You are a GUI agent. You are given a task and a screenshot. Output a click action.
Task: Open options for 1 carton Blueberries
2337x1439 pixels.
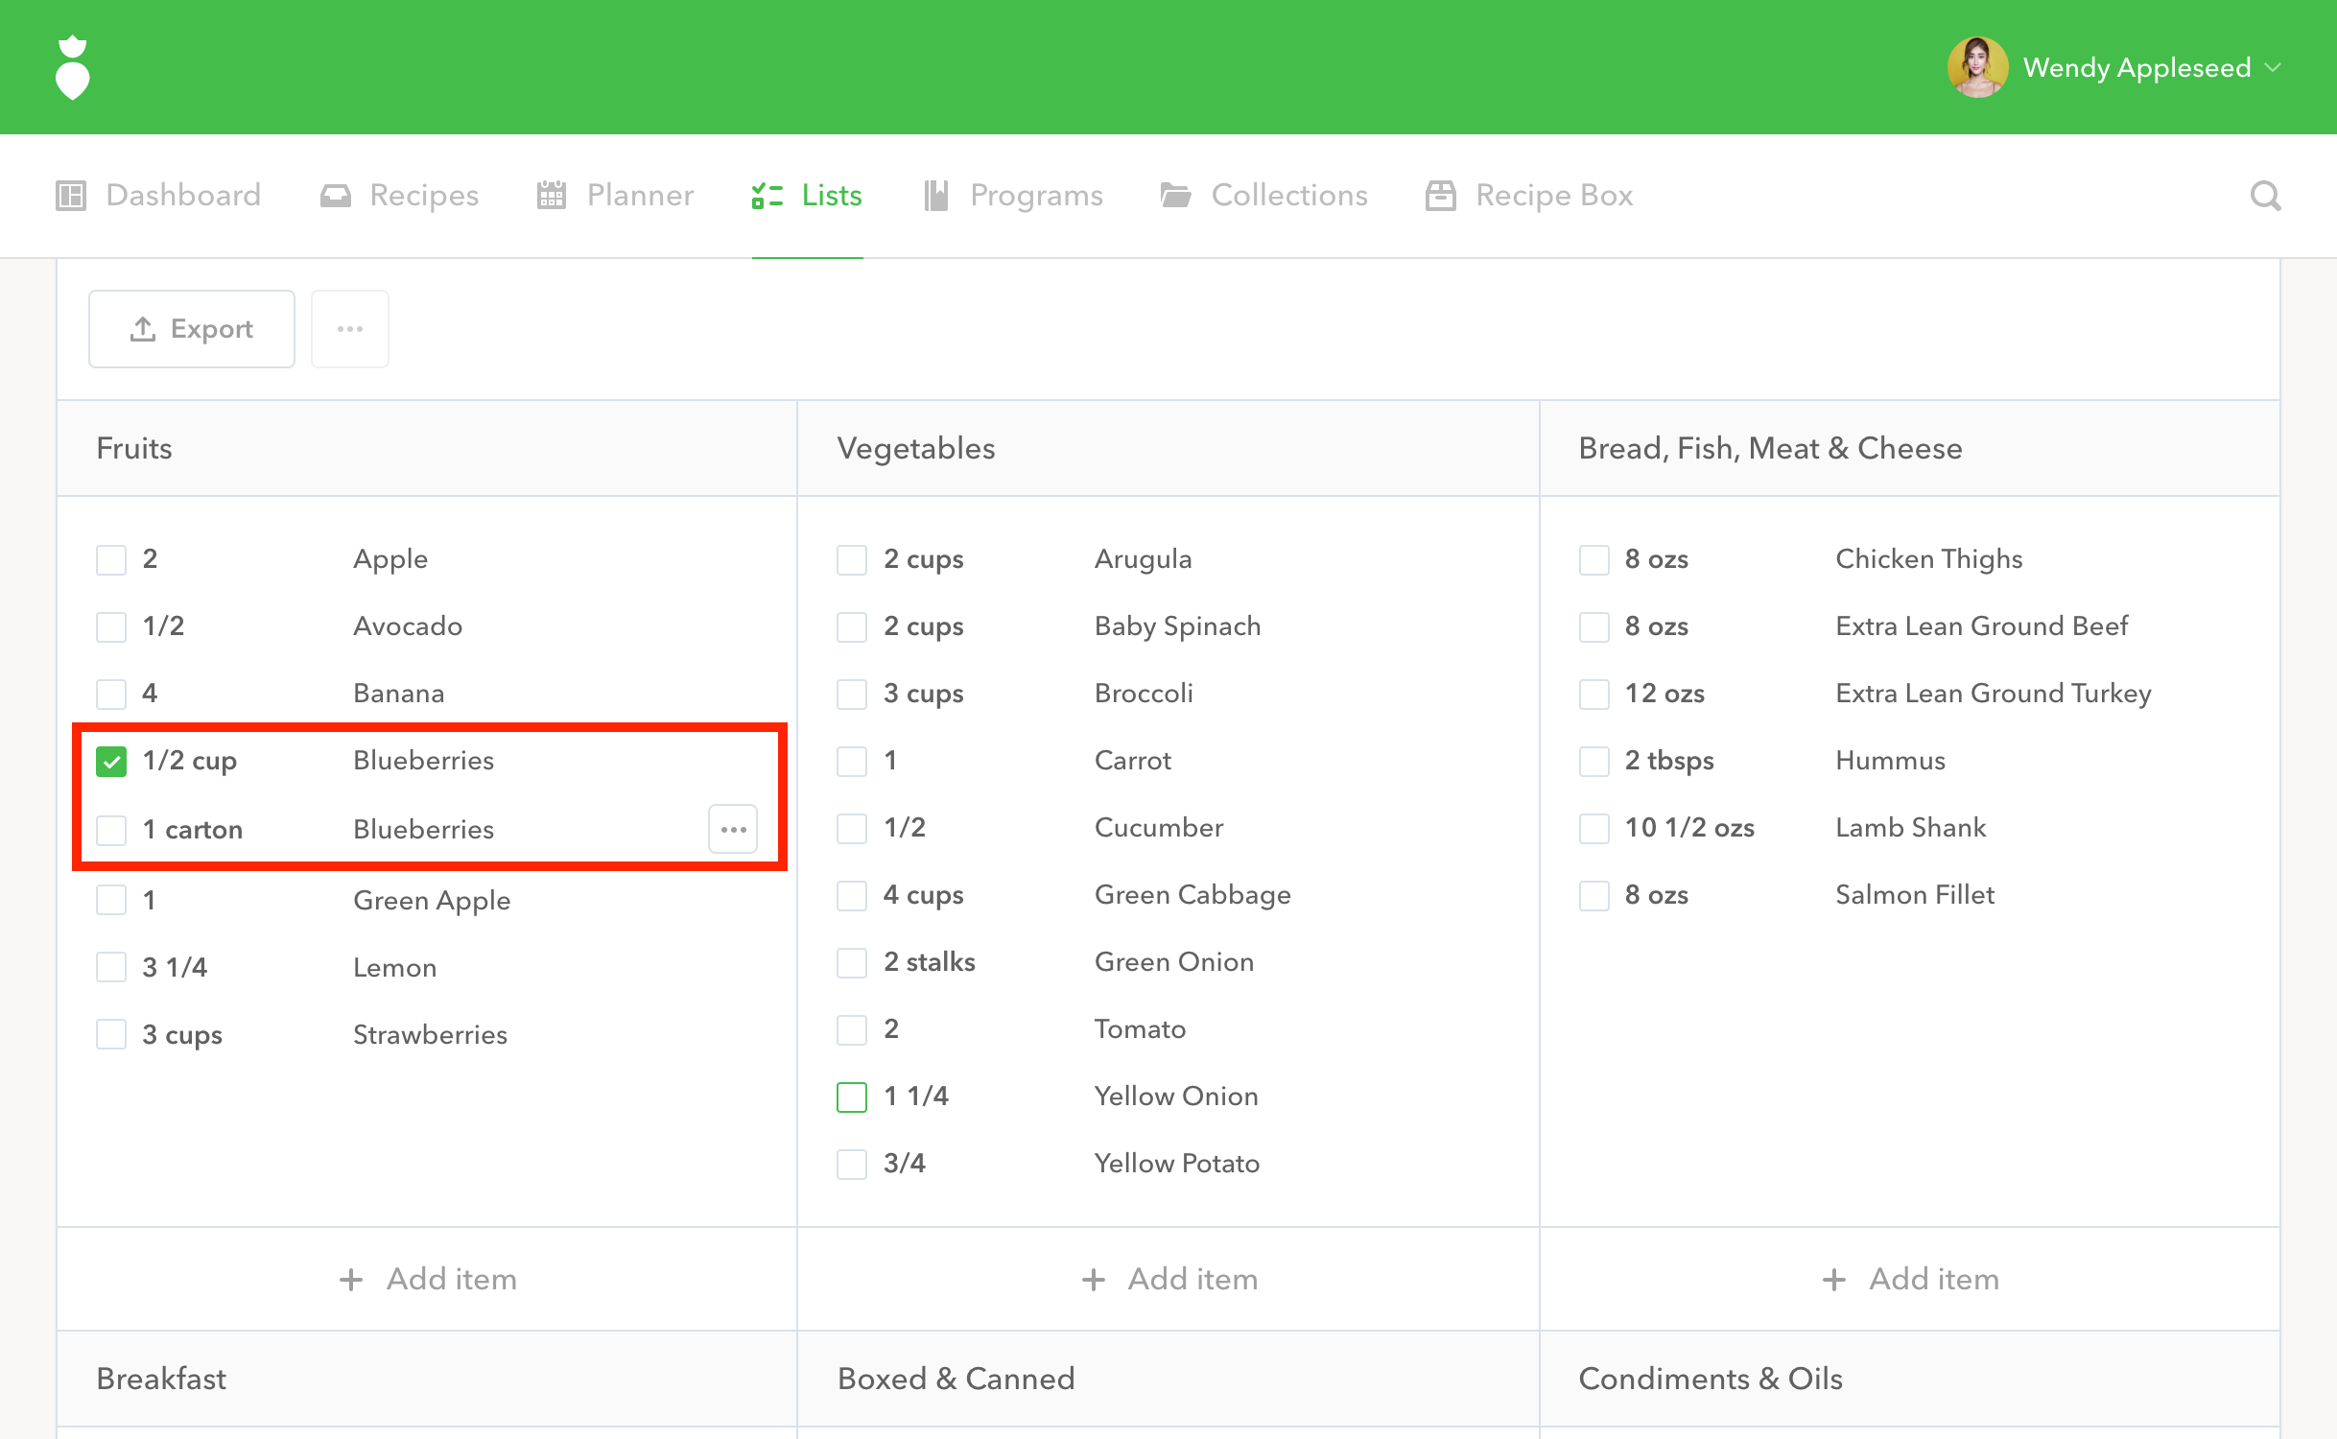pyautogui.click(x=733, y=829)
